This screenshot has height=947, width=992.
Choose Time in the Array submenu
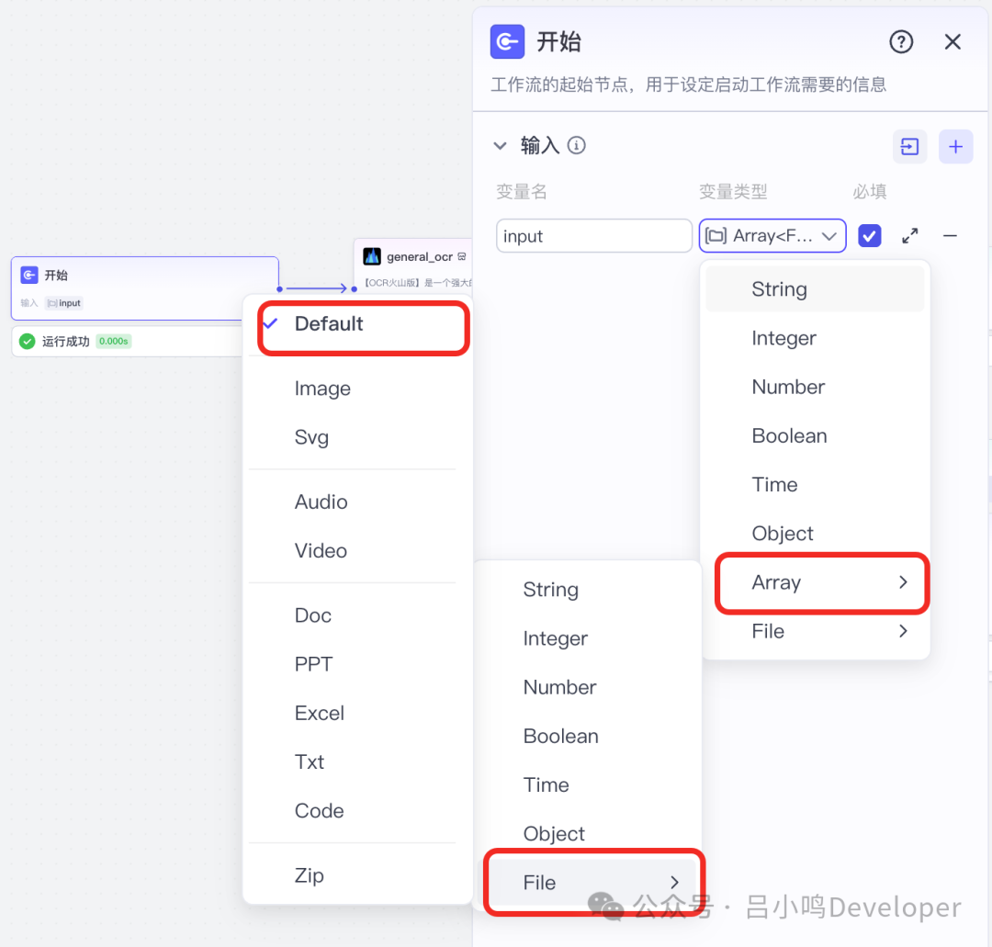pyautogui.click(x=587, y=784)
